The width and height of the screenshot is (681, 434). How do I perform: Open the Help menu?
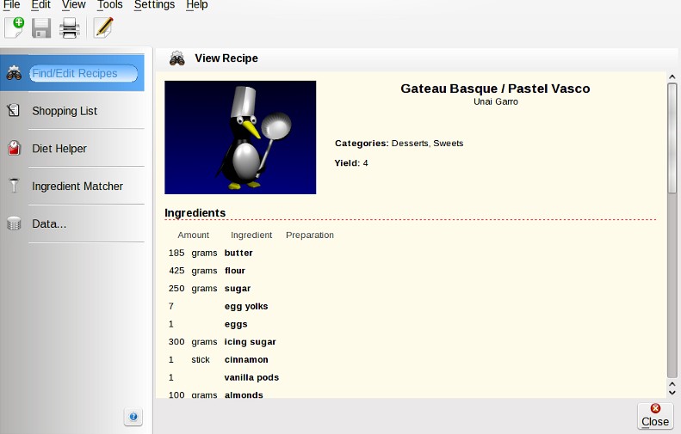pyautogui.click(x=196, y=5)
